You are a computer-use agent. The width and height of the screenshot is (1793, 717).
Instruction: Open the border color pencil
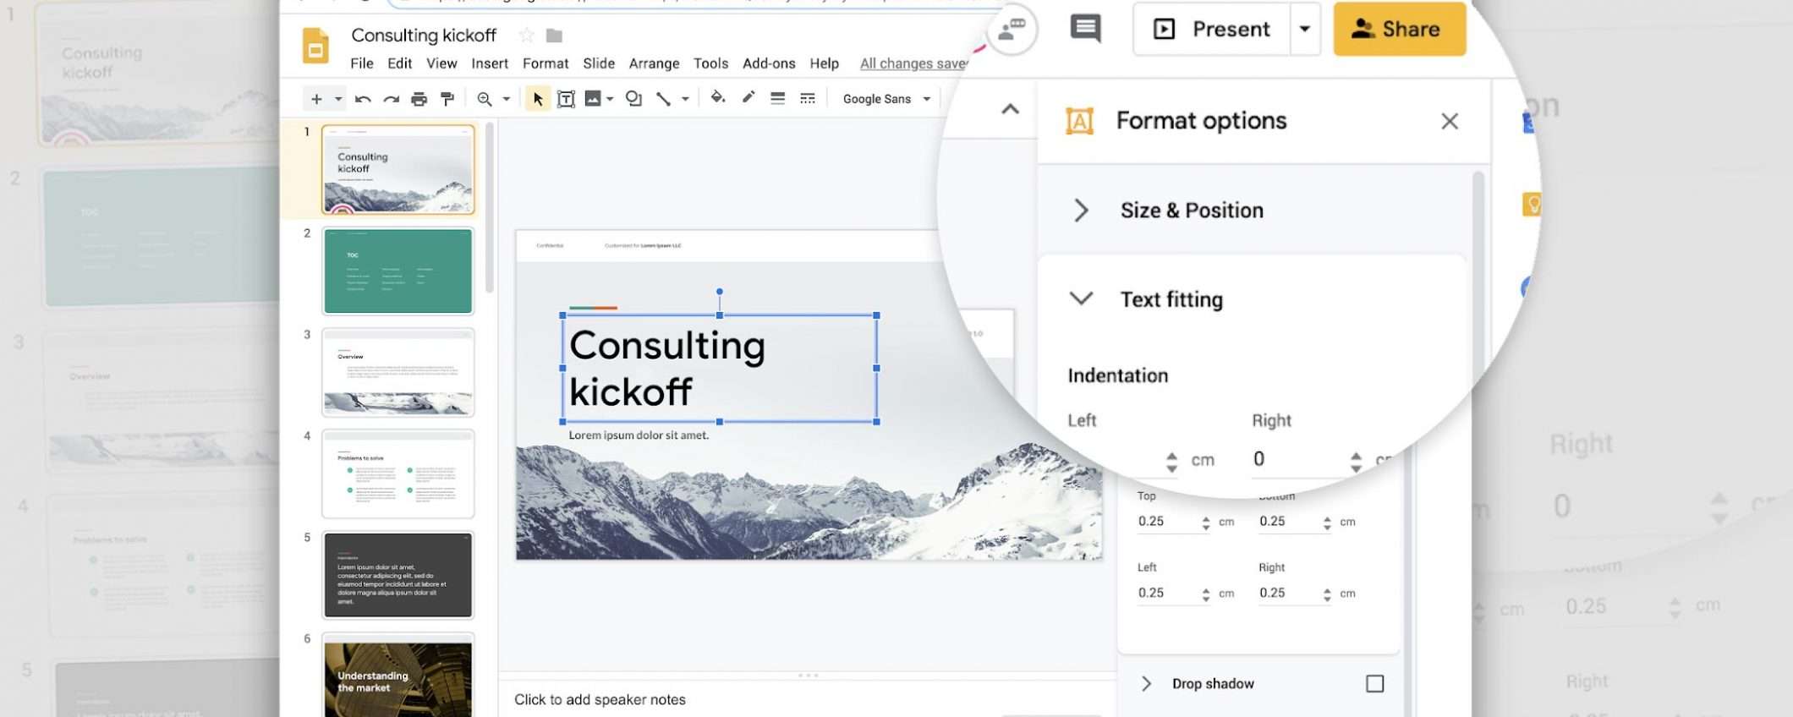point(748,97)
